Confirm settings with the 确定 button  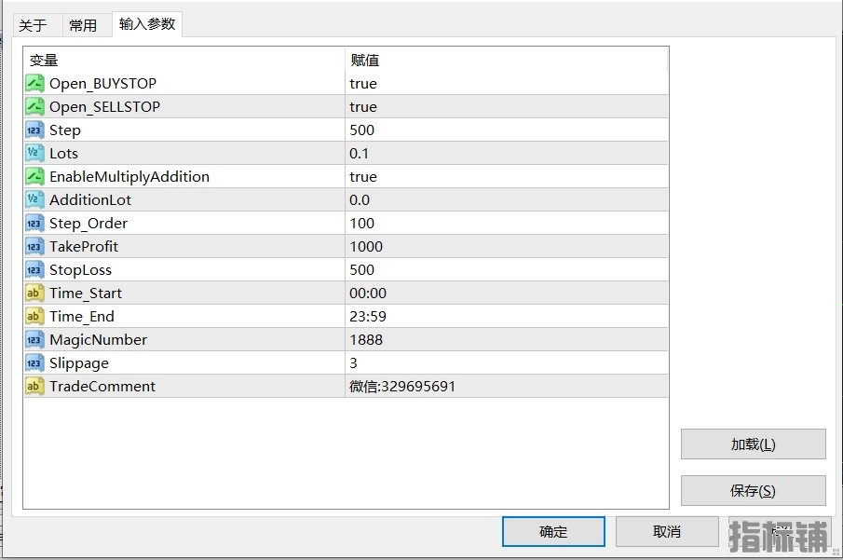pos(553,532)
